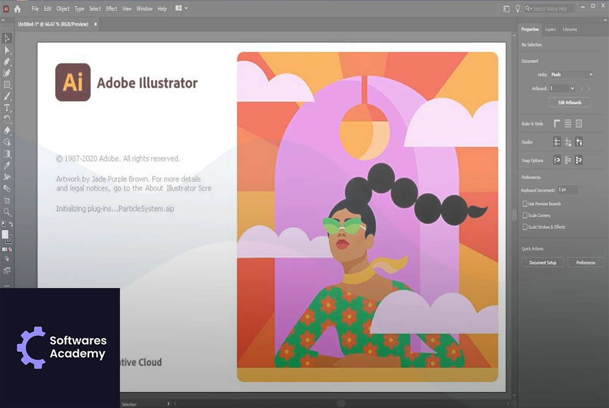The height and width of the screenshot is (408, 609).
Task: Go to previous artboard arrow
Action: click(x=582, y=88)
